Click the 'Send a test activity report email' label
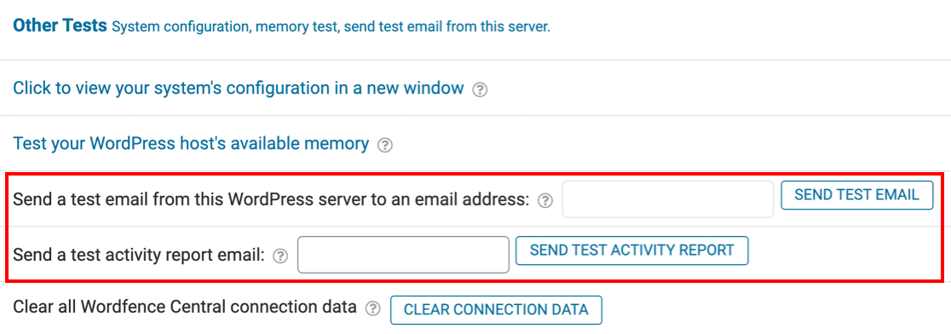The width and height of the screenshot is (951, 334). click(140, 256)
